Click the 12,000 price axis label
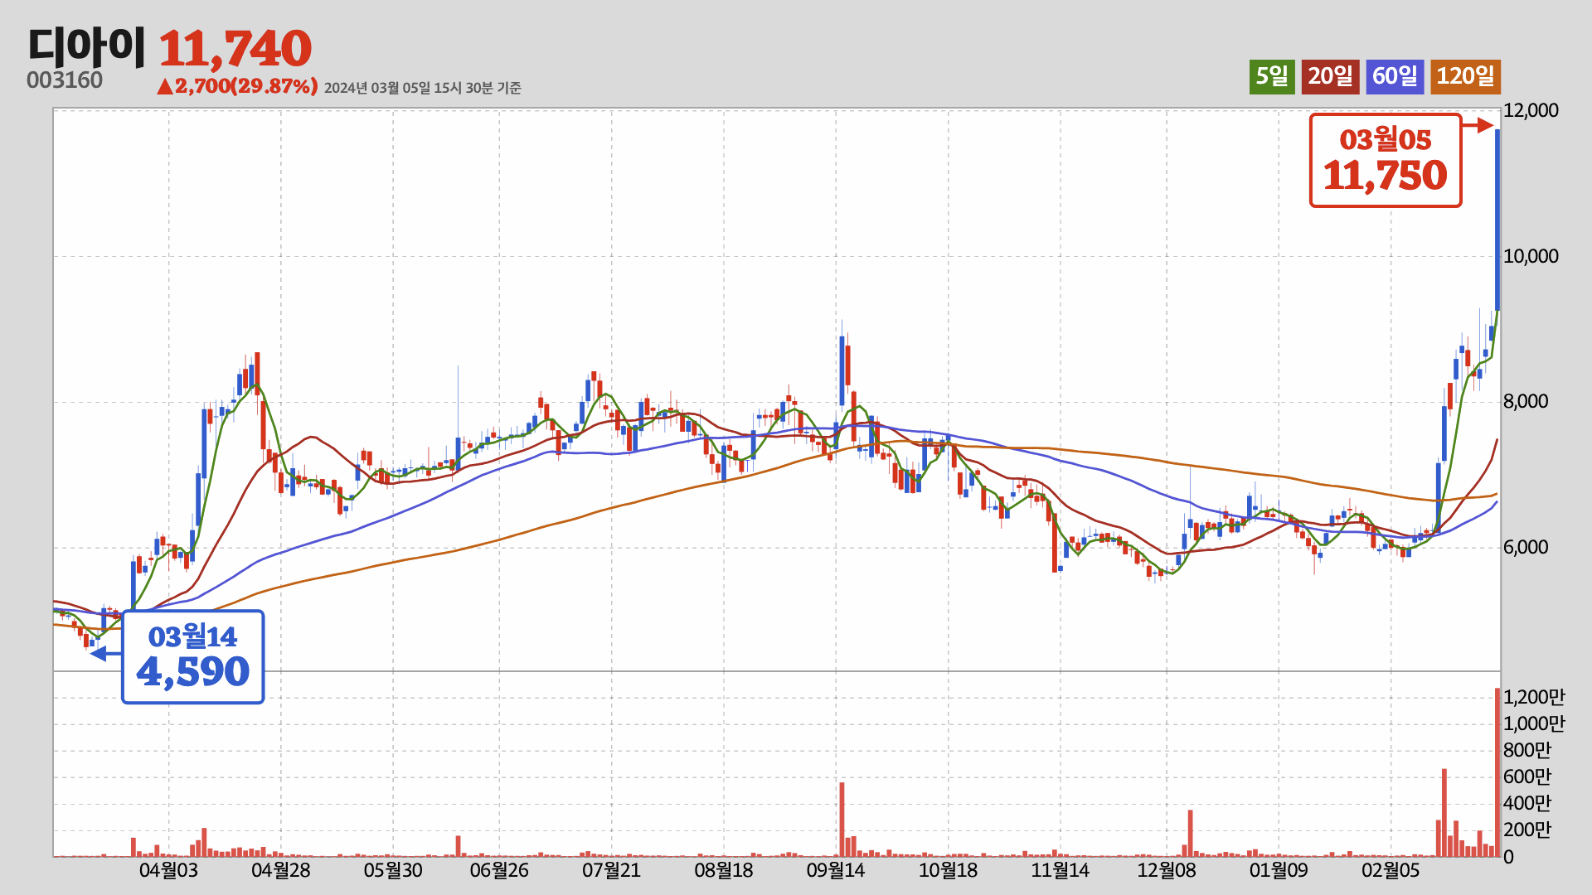Screen dimensions: 1592x895 (x=1531, y=110)
